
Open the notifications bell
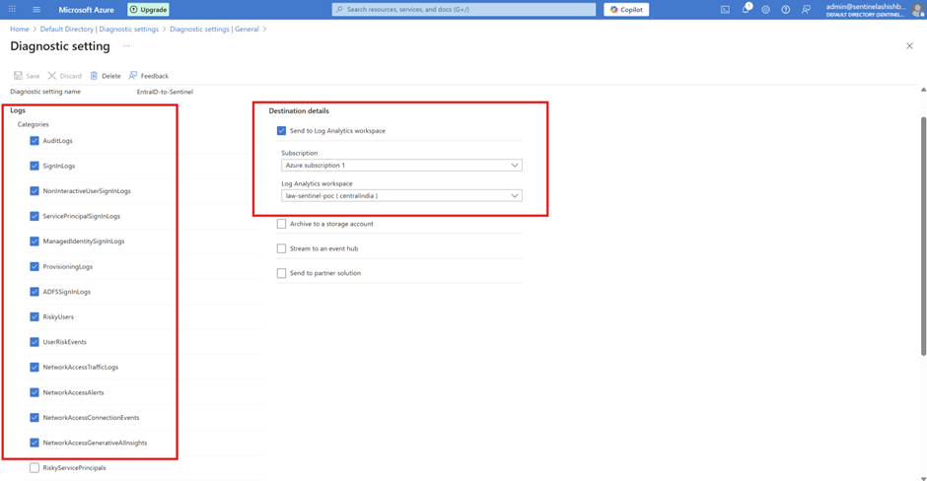click(746, 10)
